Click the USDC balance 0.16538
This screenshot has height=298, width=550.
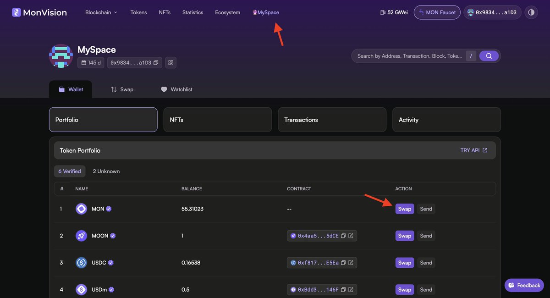tap(191, 263)
